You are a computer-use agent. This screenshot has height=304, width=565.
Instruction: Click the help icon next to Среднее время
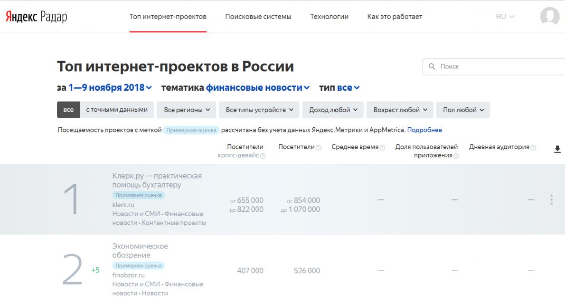pos(382,148)
